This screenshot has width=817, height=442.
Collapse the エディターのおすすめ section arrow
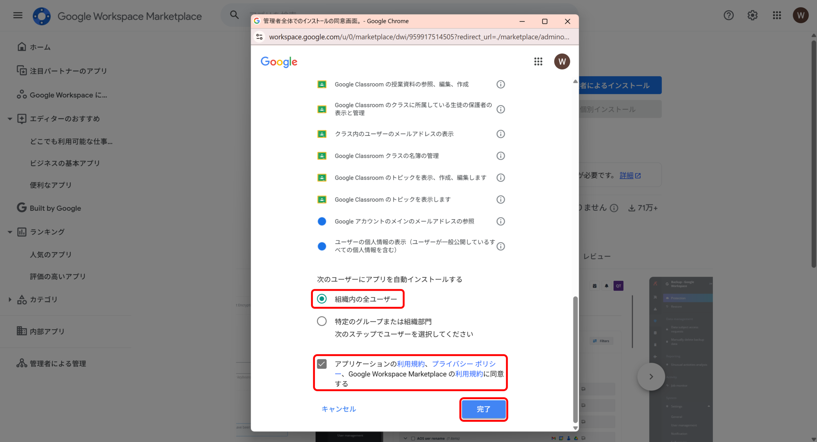point(10,119)
